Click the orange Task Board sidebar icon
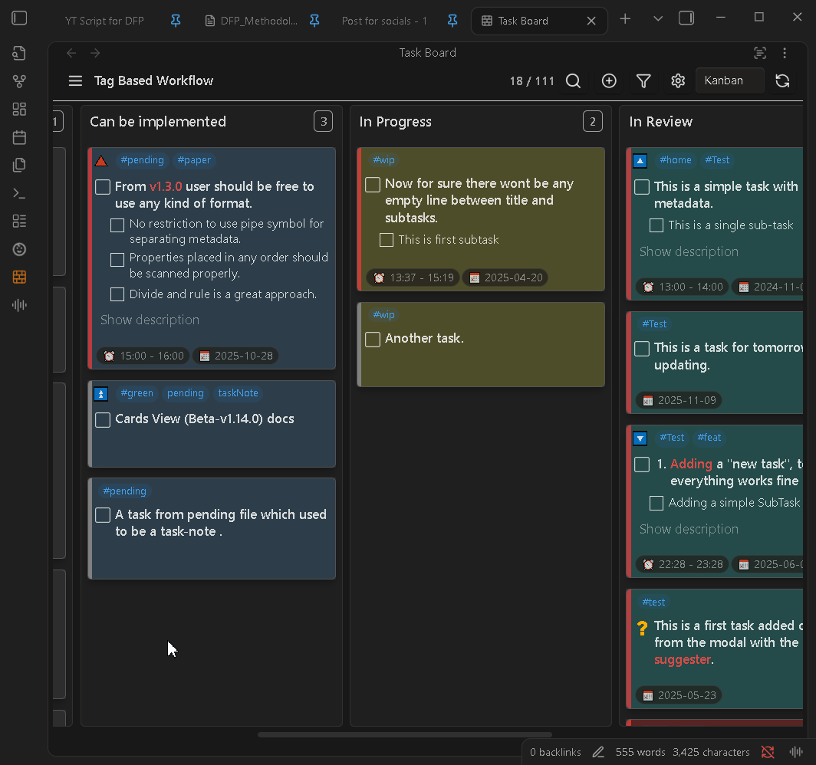 pyautogui.click(x=20, y=277)
